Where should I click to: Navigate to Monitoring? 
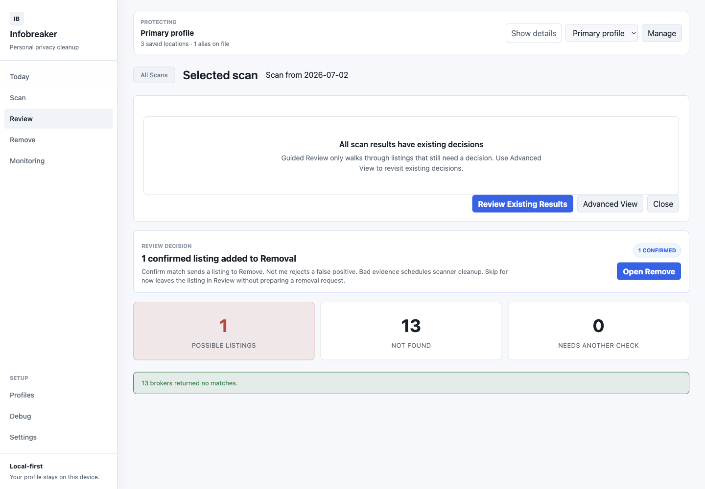click(x=58, y=161)
